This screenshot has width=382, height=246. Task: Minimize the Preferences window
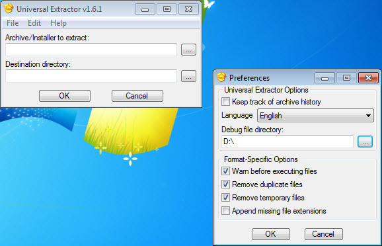pos(325,78)
